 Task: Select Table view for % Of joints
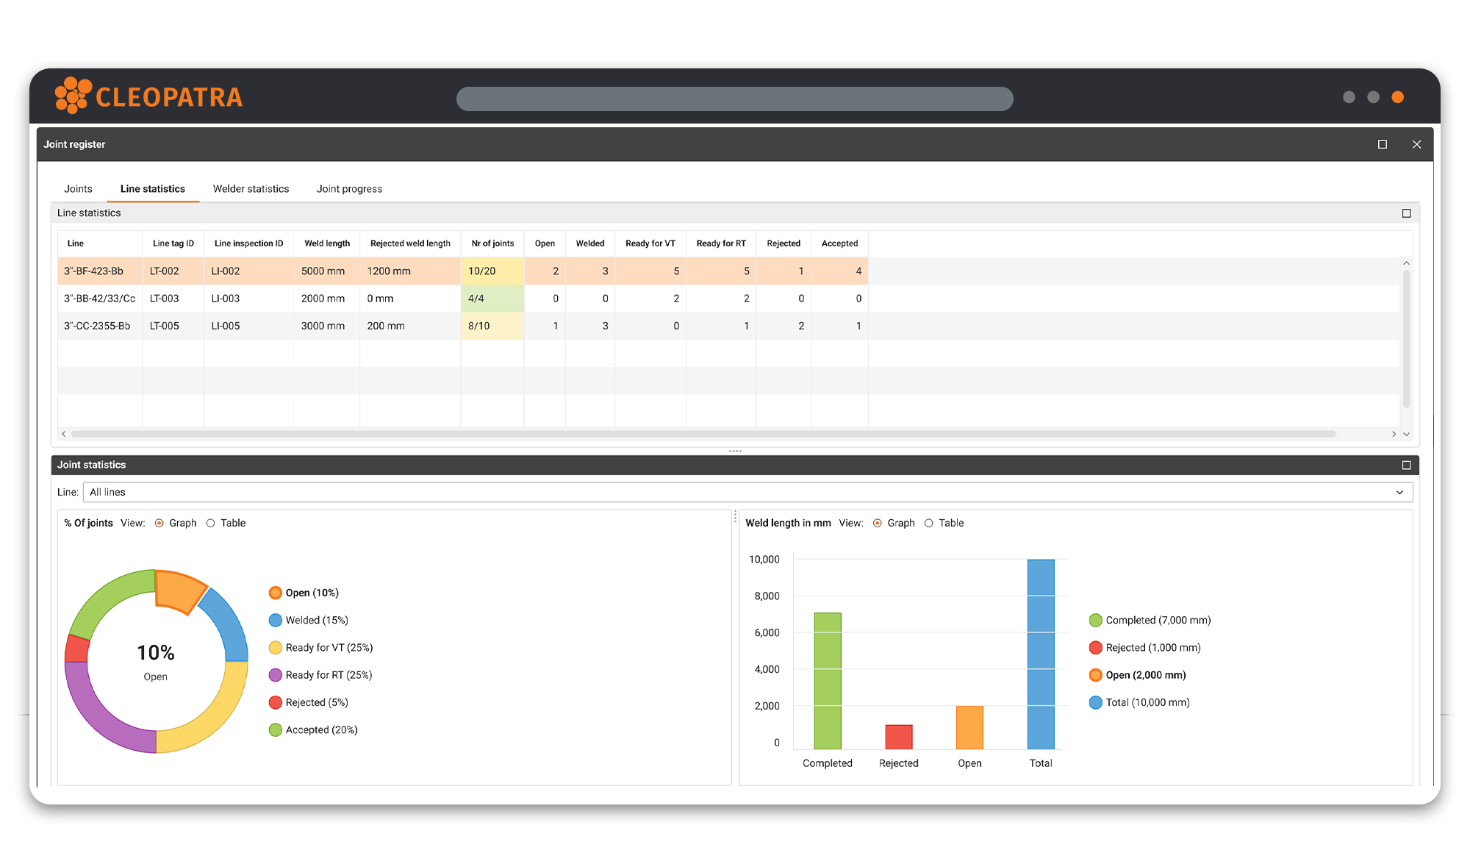tap(211, 523)
